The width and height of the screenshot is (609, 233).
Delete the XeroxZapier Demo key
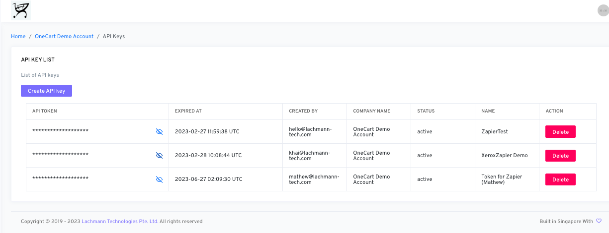coord(560,156)
